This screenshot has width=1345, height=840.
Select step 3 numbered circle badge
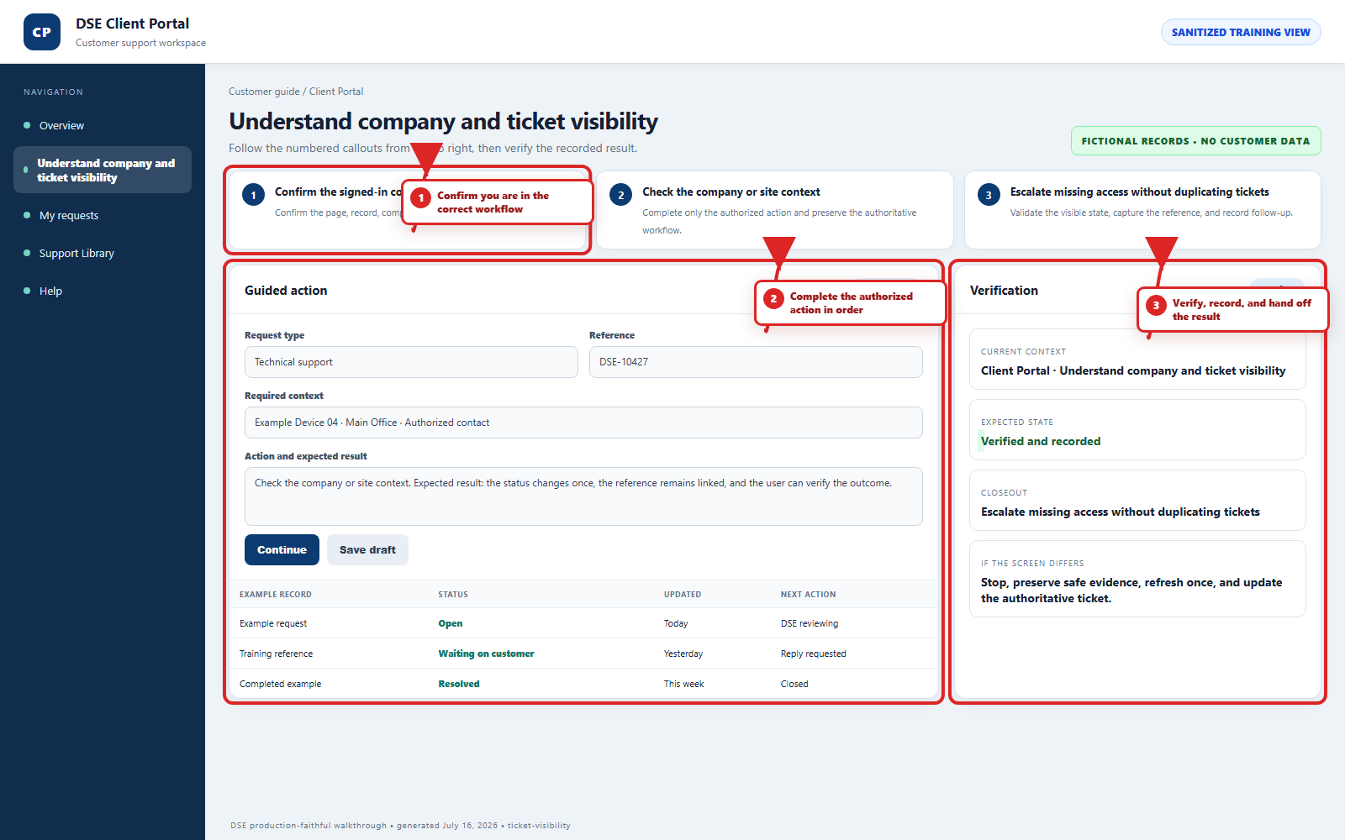[x=989, y=195]
